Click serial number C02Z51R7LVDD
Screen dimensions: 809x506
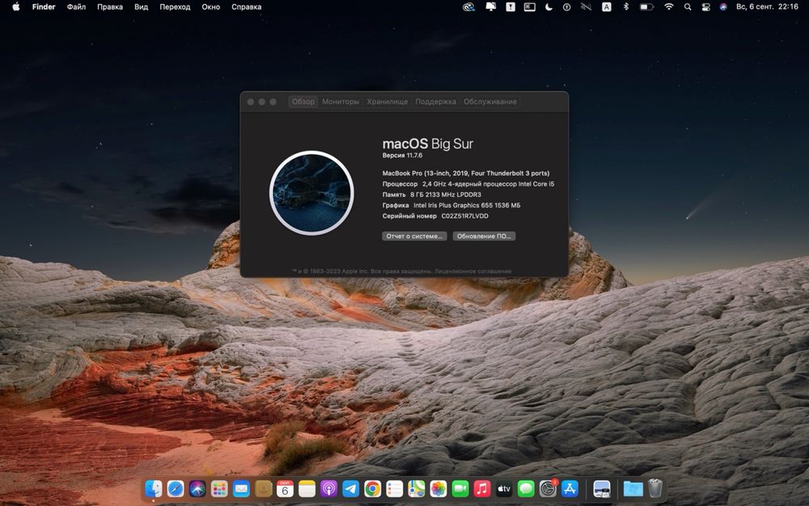464,216
